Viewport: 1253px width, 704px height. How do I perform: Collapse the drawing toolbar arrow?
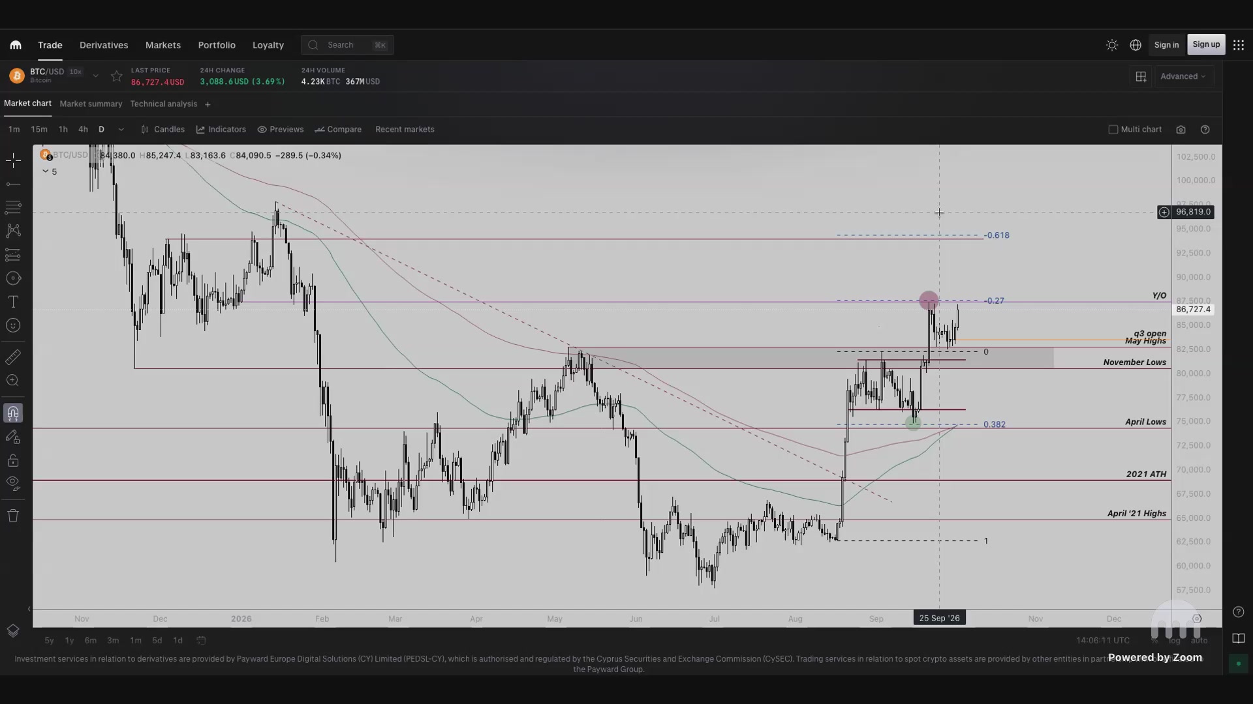[x=29, y=609]
